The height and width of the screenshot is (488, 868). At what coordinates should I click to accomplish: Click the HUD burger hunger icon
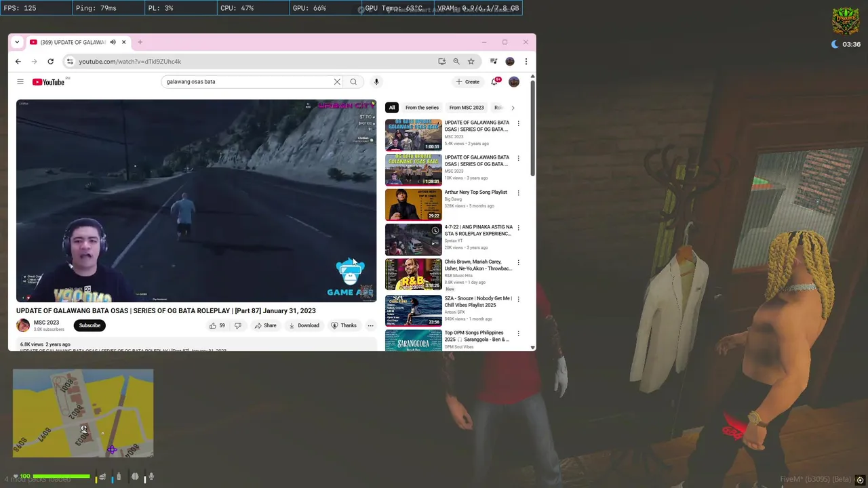(x=102, y=477)
